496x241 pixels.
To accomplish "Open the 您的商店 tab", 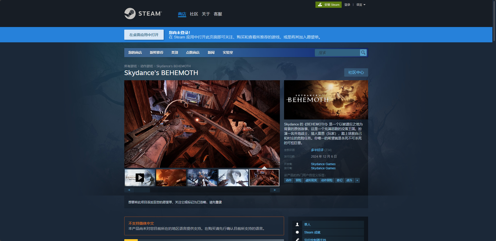I will pyautogui.click(x=135, y=52).
